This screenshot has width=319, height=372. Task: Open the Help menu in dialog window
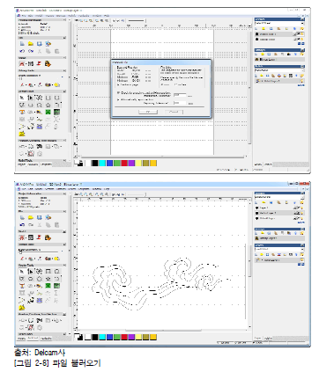[107, 16]
